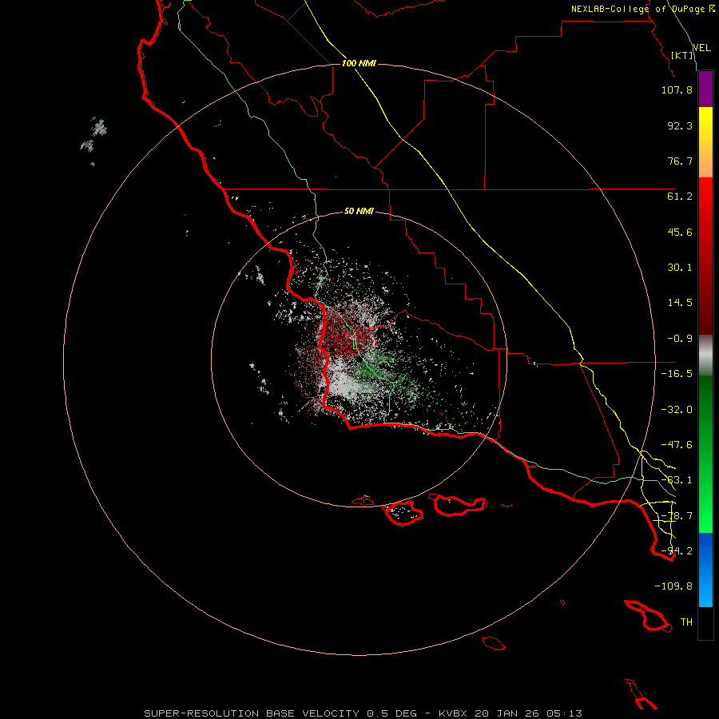Click the 107.8 legend value
The height and width of the screenshot is (719, 719).
coord(677,89)
